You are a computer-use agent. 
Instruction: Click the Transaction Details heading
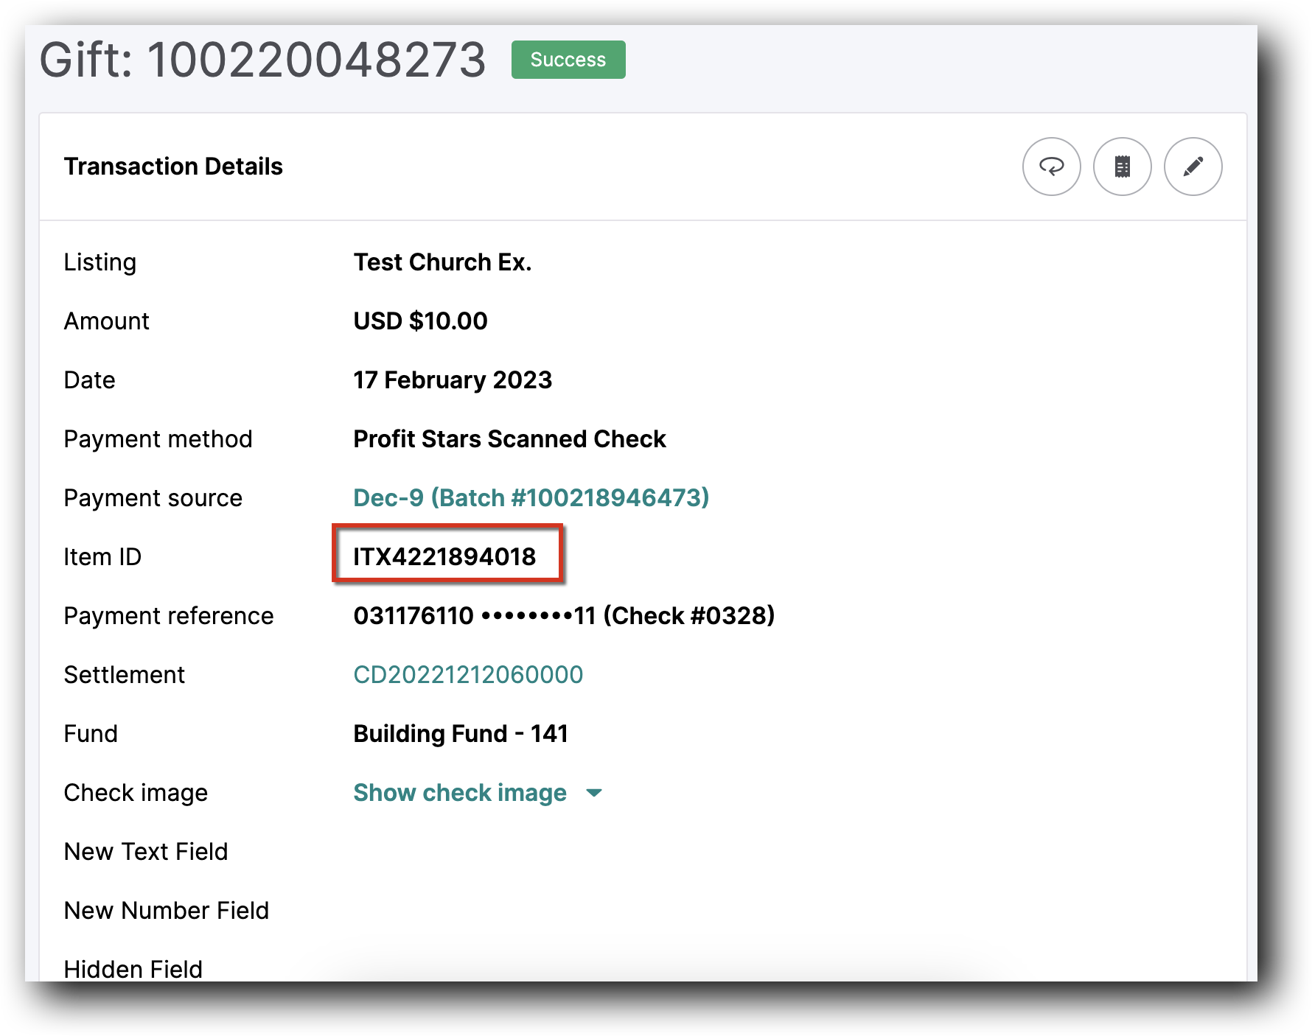pyautogui.click(x=173, y=167)
